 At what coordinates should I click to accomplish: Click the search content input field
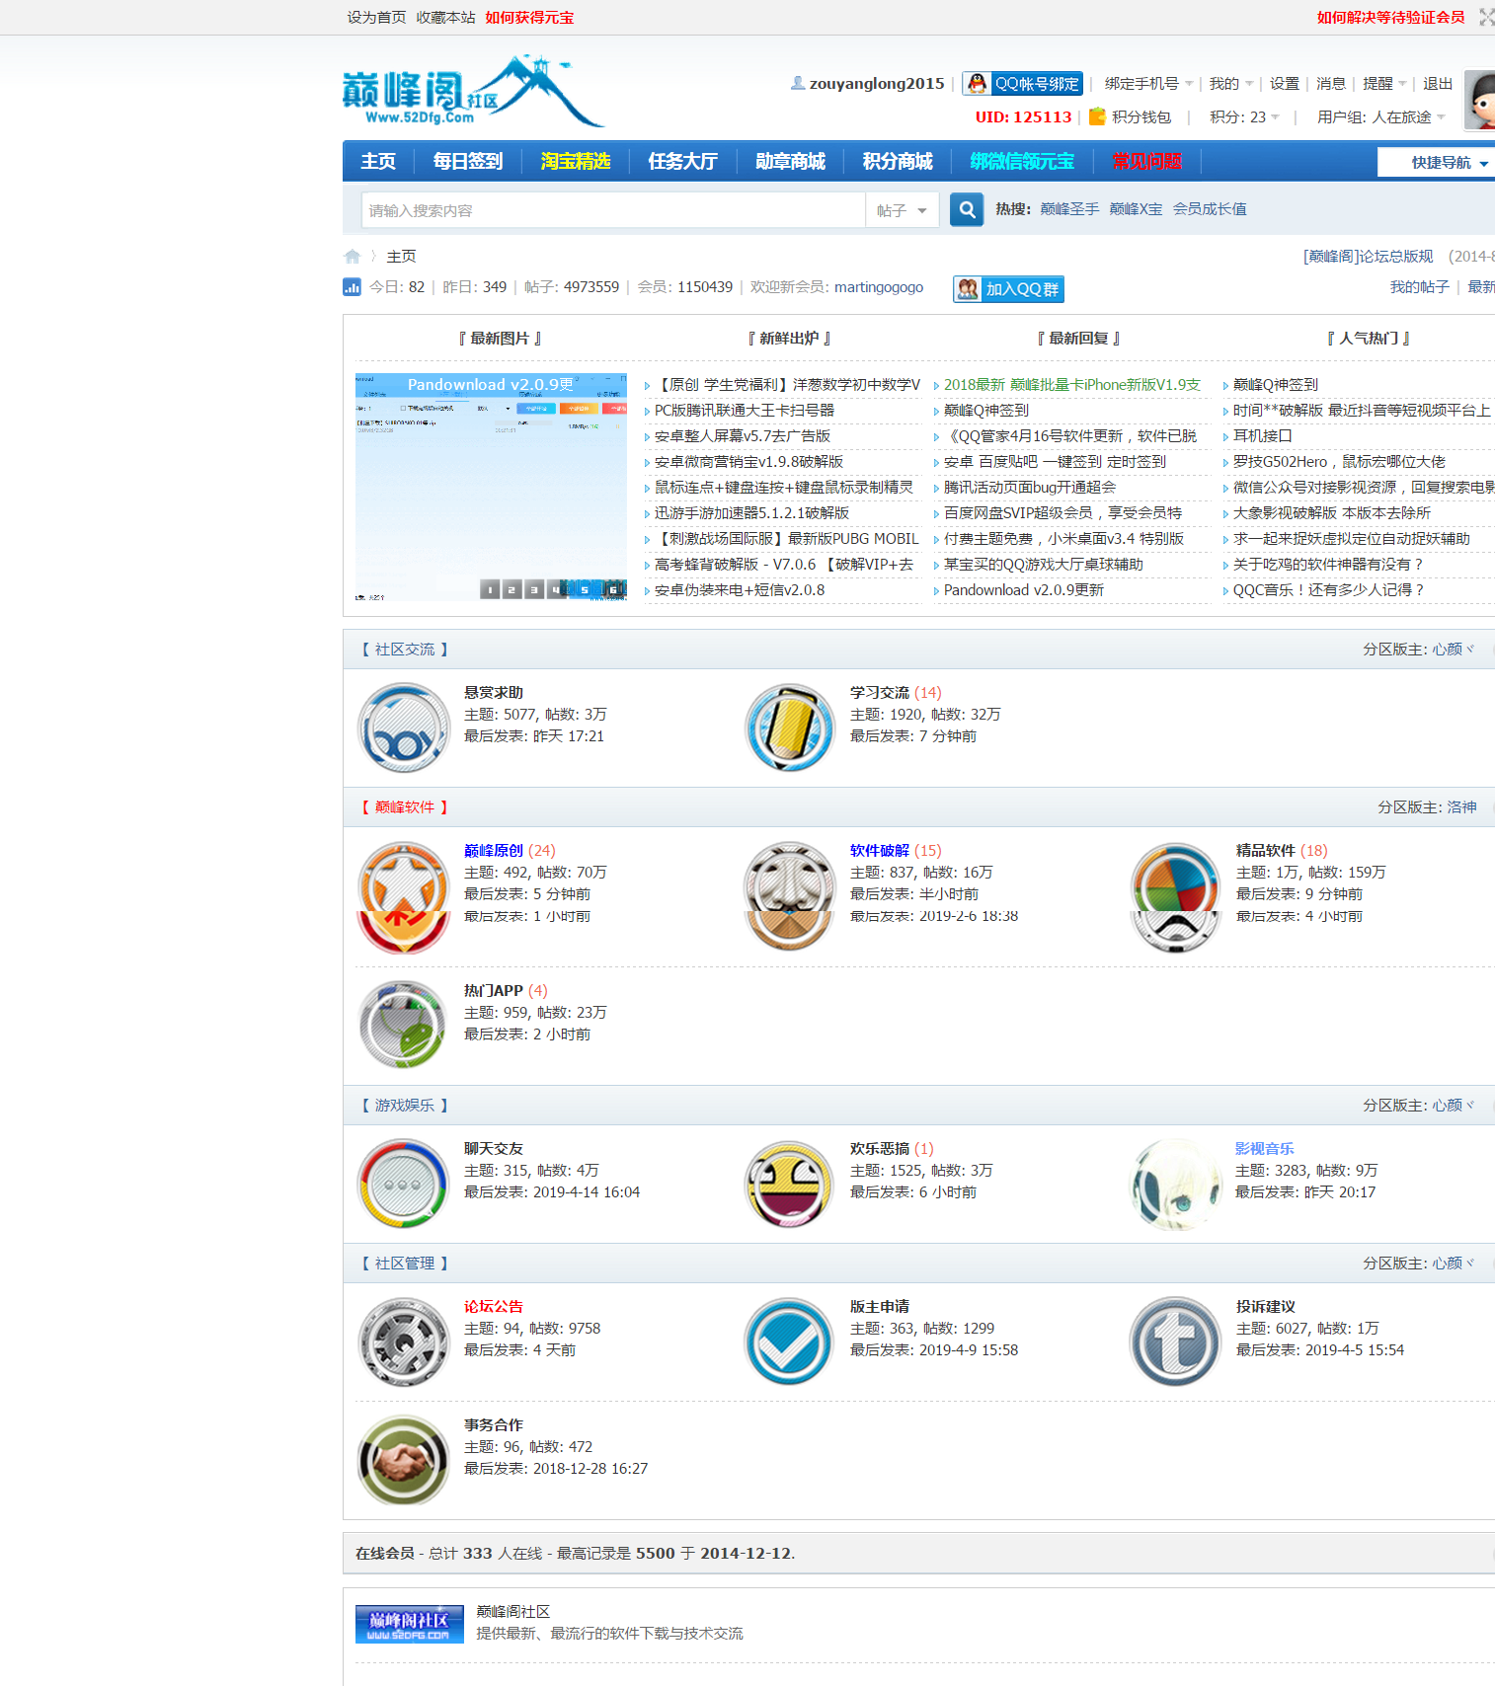[613, 210]
